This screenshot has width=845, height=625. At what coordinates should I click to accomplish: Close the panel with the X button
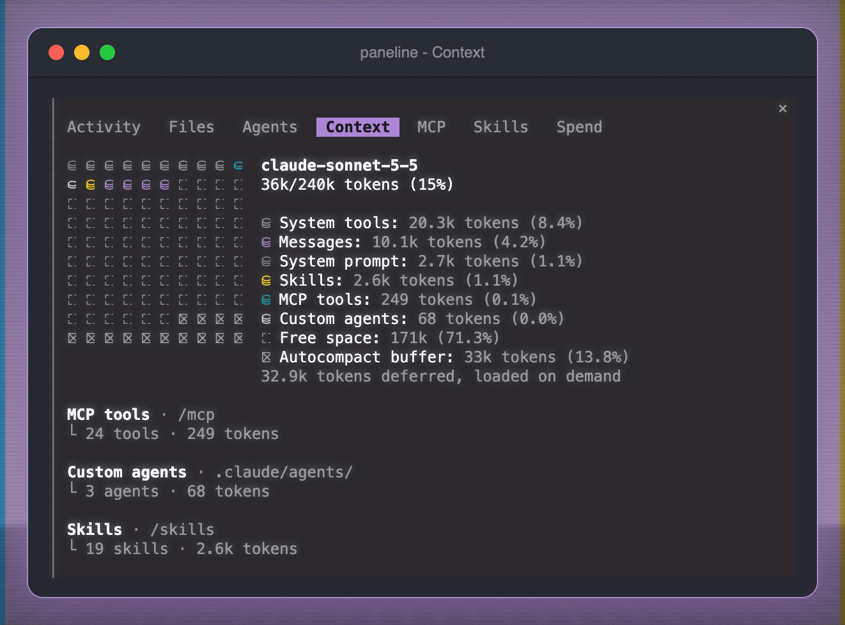[x=782, y=109]
